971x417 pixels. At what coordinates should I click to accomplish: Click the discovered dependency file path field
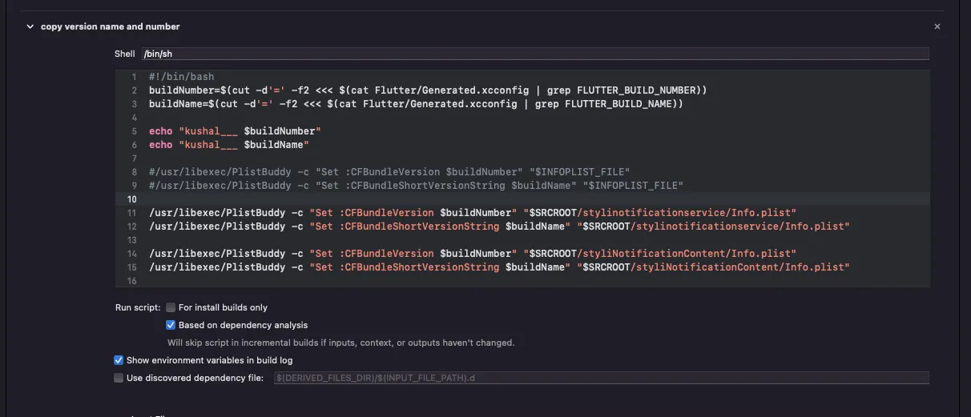(600, 378)
